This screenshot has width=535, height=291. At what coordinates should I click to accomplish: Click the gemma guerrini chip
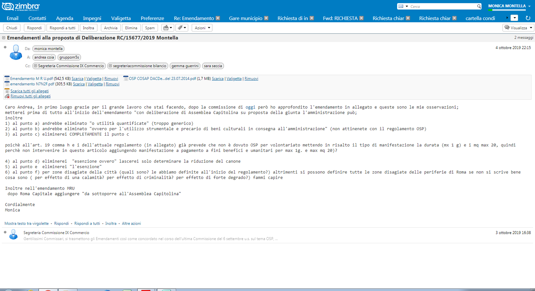coord(185,66)
